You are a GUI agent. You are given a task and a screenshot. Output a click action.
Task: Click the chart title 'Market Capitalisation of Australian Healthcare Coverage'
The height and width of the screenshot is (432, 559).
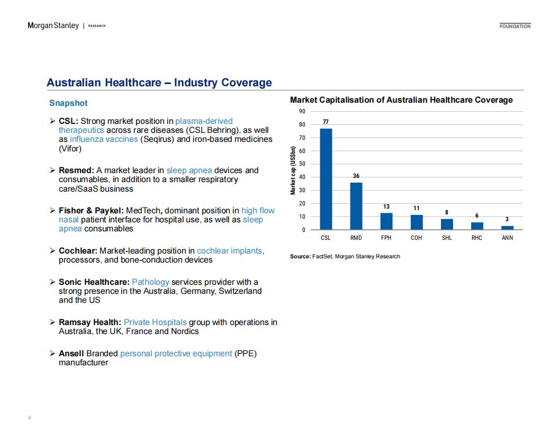tap(401, 100)
